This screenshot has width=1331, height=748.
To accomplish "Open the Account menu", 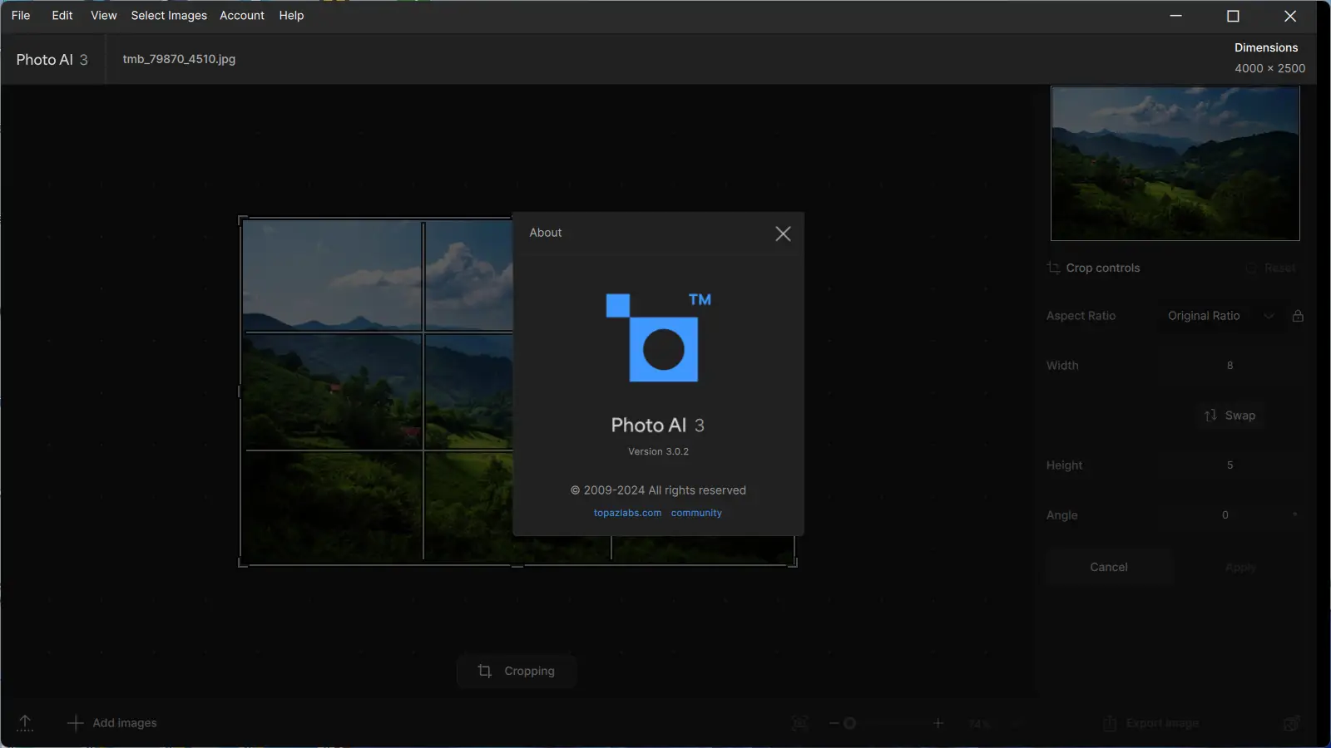I will (x=242, y=15).
